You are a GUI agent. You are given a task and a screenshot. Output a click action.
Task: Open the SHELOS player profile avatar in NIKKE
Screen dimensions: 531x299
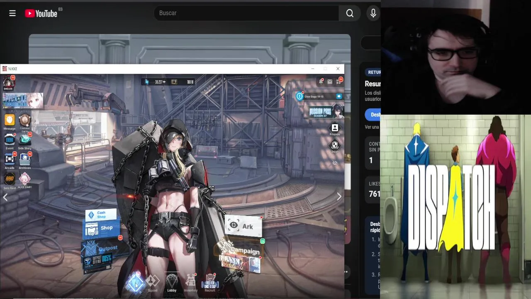pyautogui.click(x=9, y=83)
